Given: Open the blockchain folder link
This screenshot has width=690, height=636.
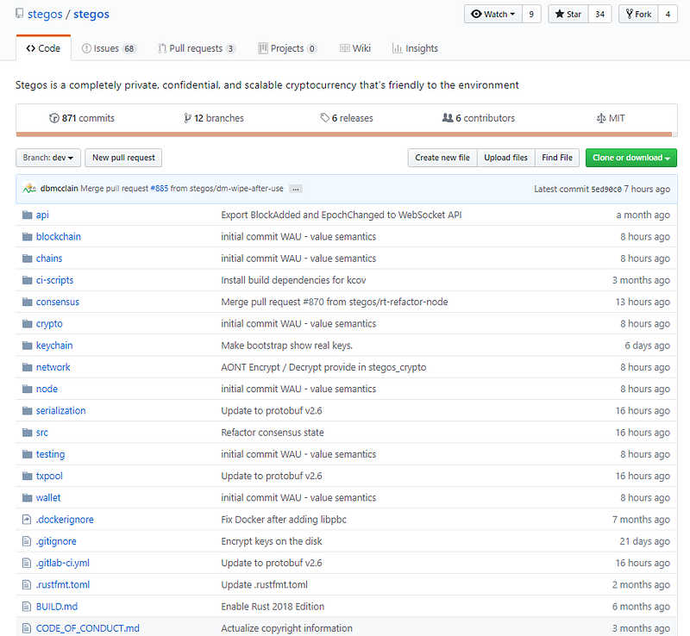Looking at the screenshot, I should (58, 236).
